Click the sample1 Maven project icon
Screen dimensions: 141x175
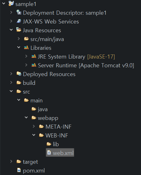coord(11,3)
